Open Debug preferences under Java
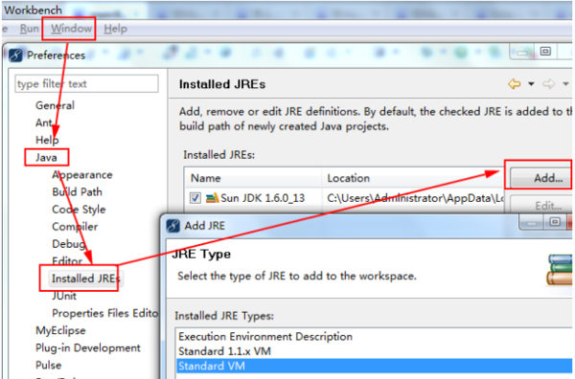 point(69,244)
